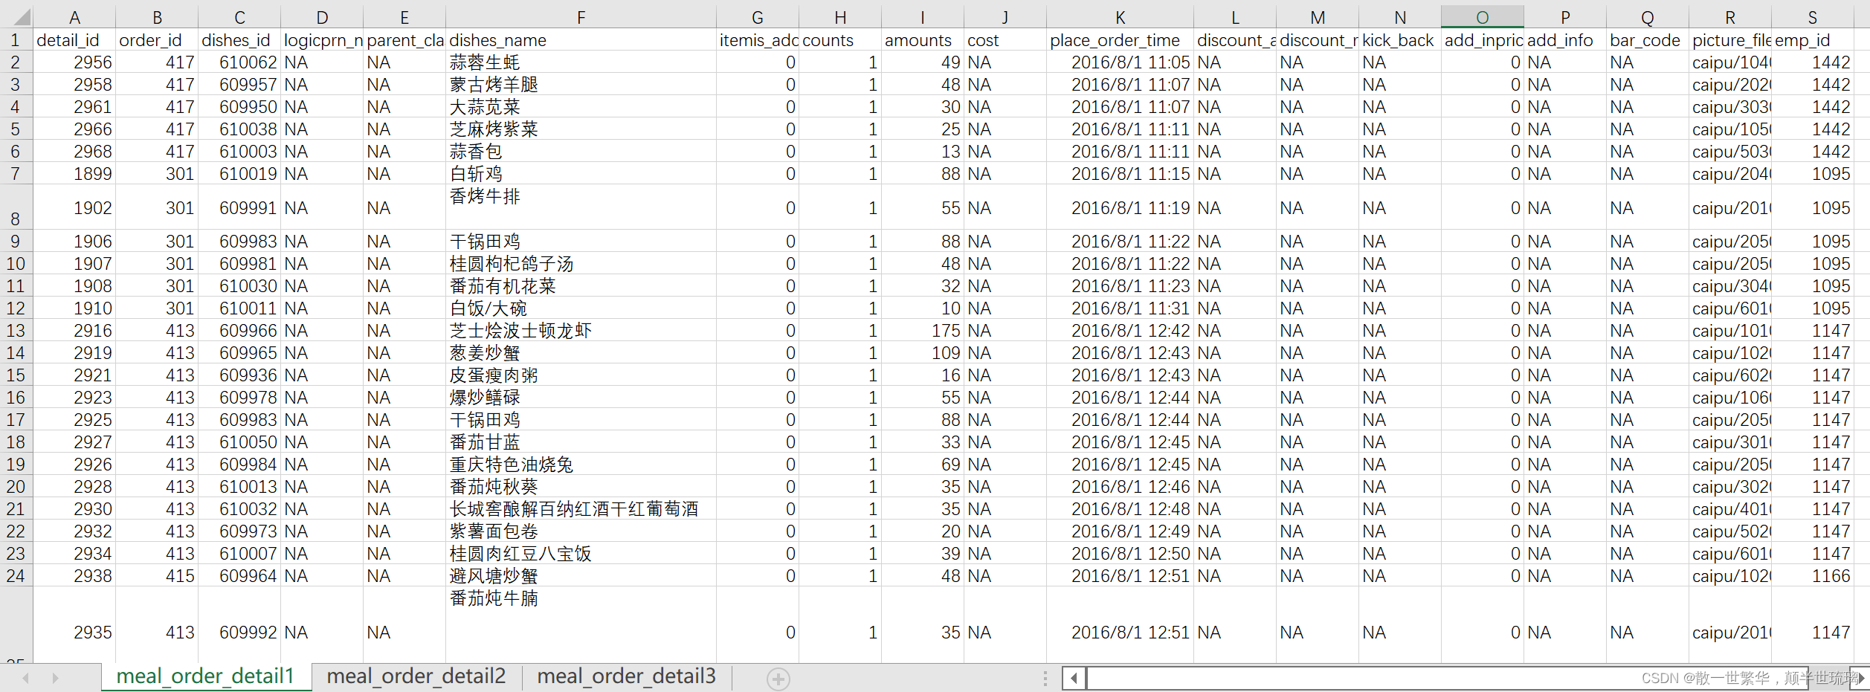Click cell 长城窖酿解百纳红酒干红葡萄酒
The width and height of the screenshot is (1870, 692).
coord(581,509)
